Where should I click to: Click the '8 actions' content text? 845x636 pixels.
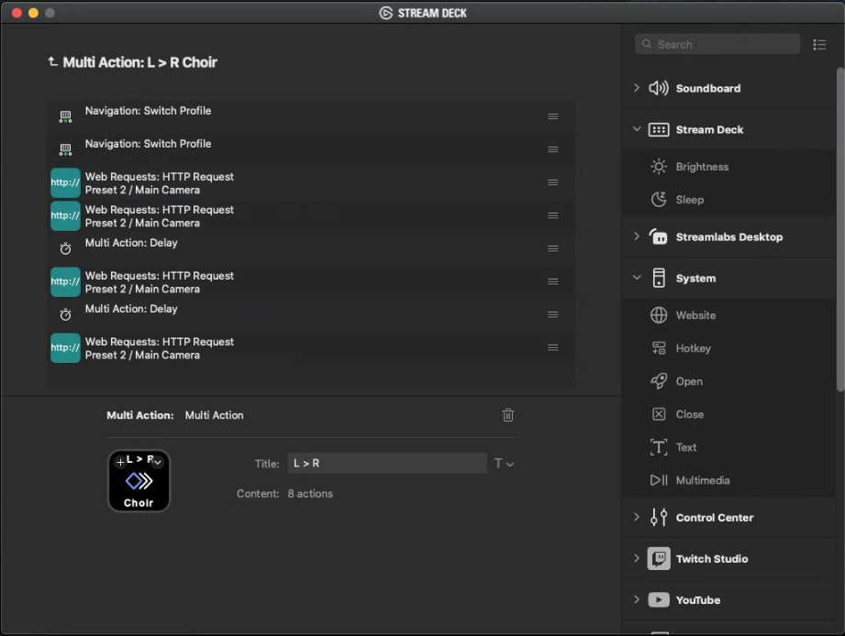(x=310, y=493)
